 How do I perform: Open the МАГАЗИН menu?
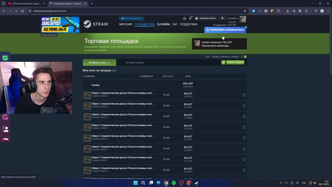tap(126, 24)
